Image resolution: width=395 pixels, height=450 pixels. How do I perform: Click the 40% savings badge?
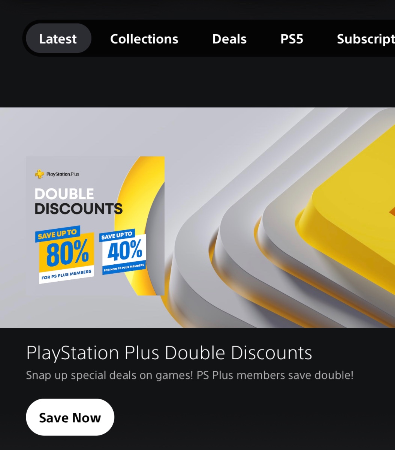click(x=123, y=252)
